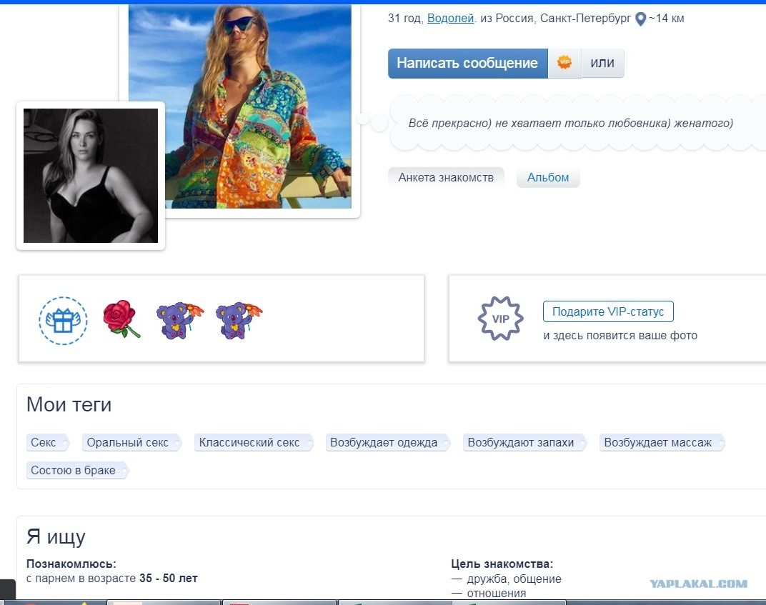Click the и здесь появится ваше фото text
Screen dimensions: 766x605
620,336
